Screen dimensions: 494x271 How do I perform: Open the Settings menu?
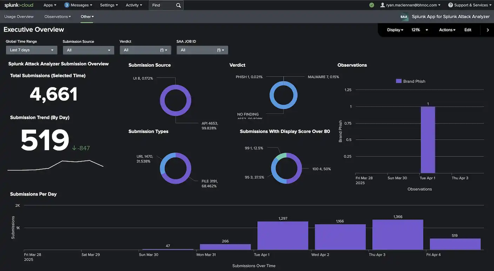tap(108, 5)
